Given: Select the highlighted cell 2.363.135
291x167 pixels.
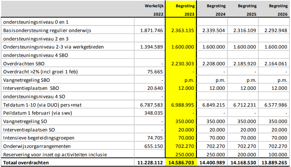Looking at the screenshot, I should (x=182, y=31).
